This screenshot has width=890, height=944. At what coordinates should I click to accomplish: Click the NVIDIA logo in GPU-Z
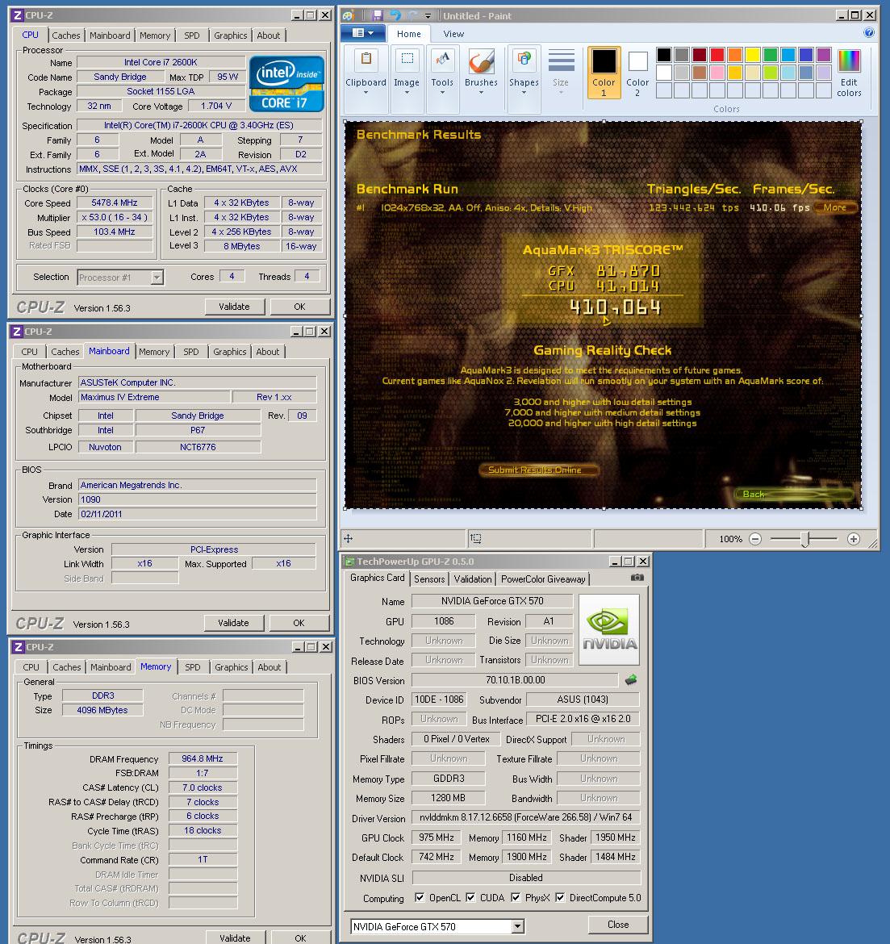pyautogui.click(x=609, y=629)
